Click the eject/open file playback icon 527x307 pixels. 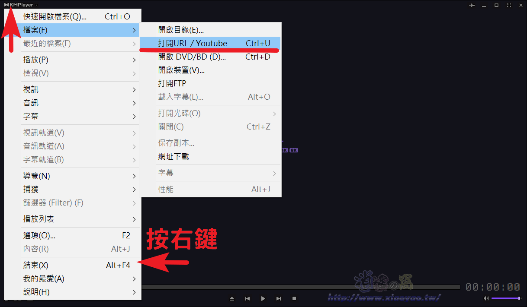(232, 298)
